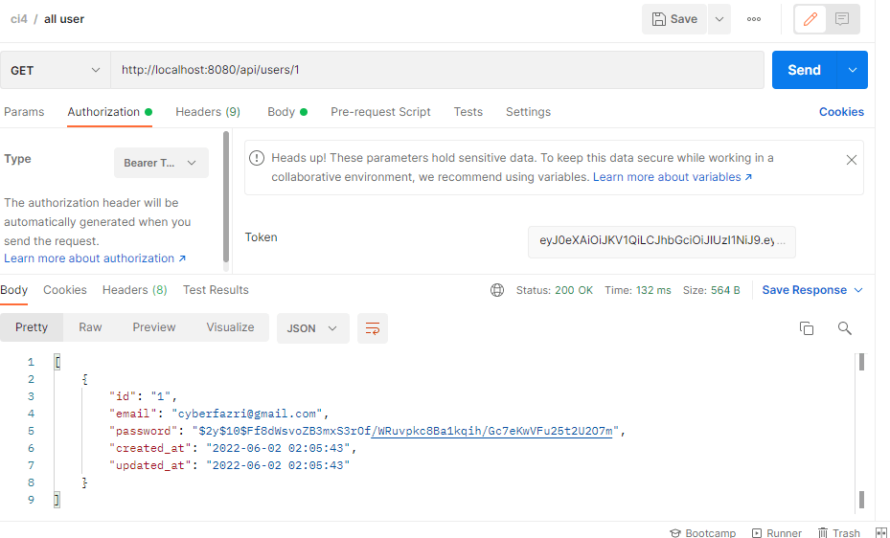Open the Tests tab
890x538 pixels.
click(x=468, y=112)
